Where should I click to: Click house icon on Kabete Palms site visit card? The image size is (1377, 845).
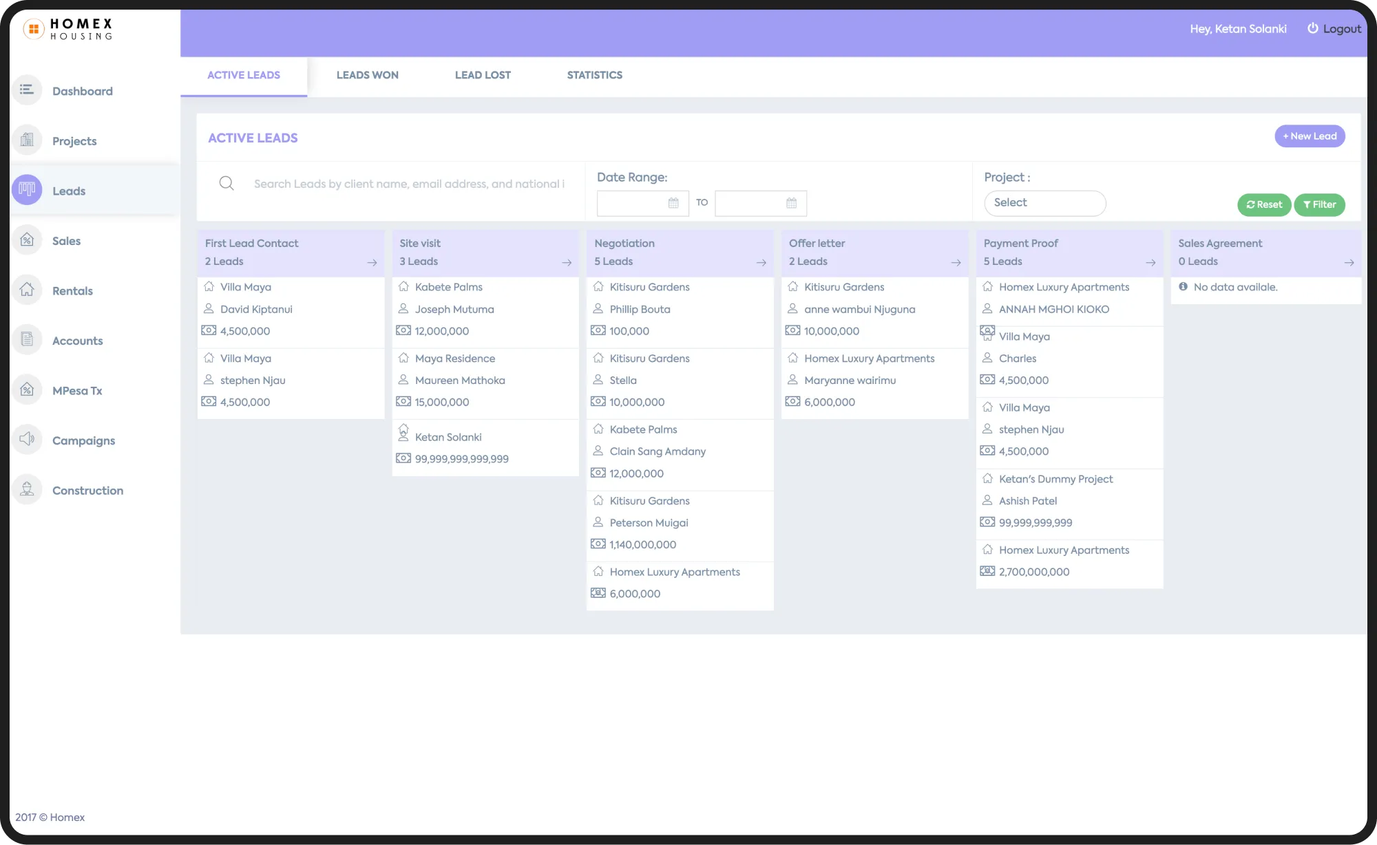click(403, 286)
